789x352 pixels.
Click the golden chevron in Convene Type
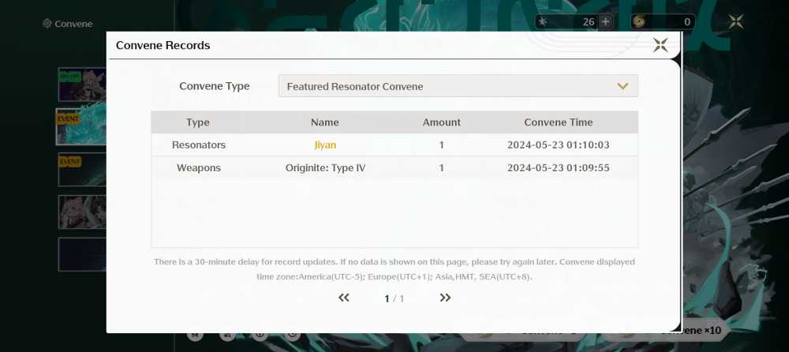click(623, 86)
